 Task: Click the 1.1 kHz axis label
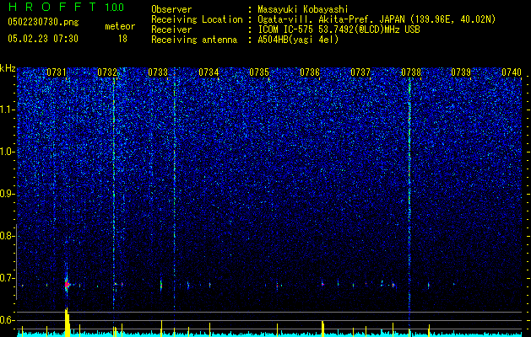coord(7,110)
